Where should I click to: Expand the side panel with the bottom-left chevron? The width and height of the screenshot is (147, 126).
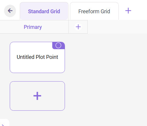[x=4, y=124]
